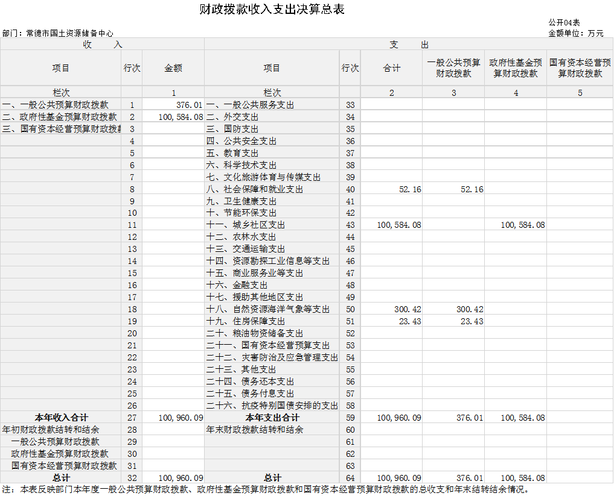Select the 十九、住房保障支出 cell
Screen dimensions: 614x496
272,321
